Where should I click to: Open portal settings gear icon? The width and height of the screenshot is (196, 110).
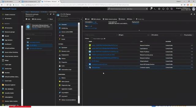(x=159, y=9)
